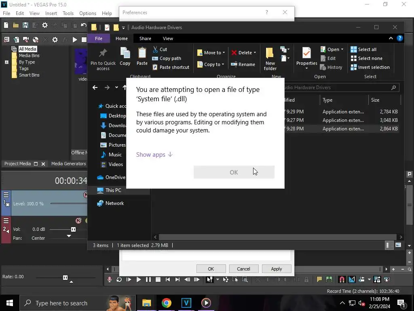Click the Insert Marker icon
The width and height of the screenshot is (414, 311).
pyautogui.click(x=319, y=279)
